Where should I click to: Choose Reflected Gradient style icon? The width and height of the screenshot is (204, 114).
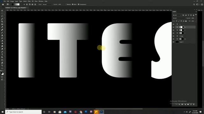point(33,4)
